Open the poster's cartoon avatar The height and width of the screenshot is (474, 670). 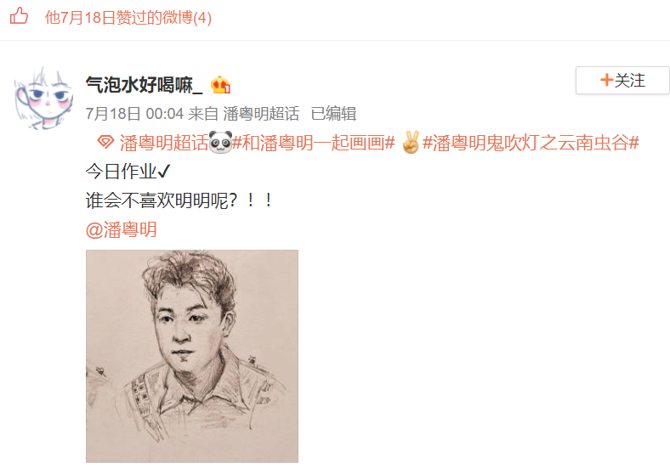coord(43,98)
